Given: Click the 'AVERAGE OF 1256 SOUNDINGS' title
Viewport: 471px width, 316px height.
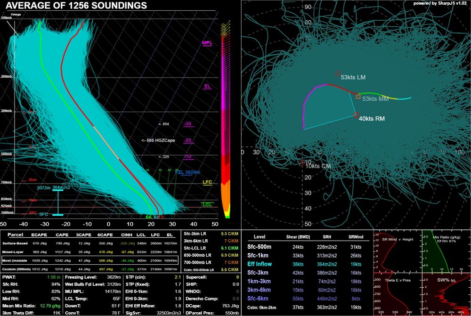Looking at the screenshot, I should pos(76,5).
